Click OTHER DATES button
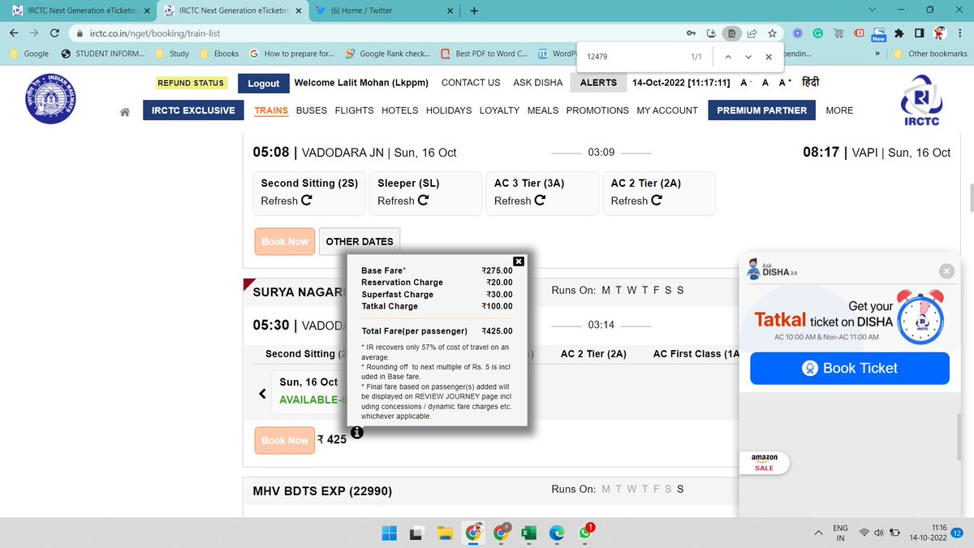 point(360,241)
